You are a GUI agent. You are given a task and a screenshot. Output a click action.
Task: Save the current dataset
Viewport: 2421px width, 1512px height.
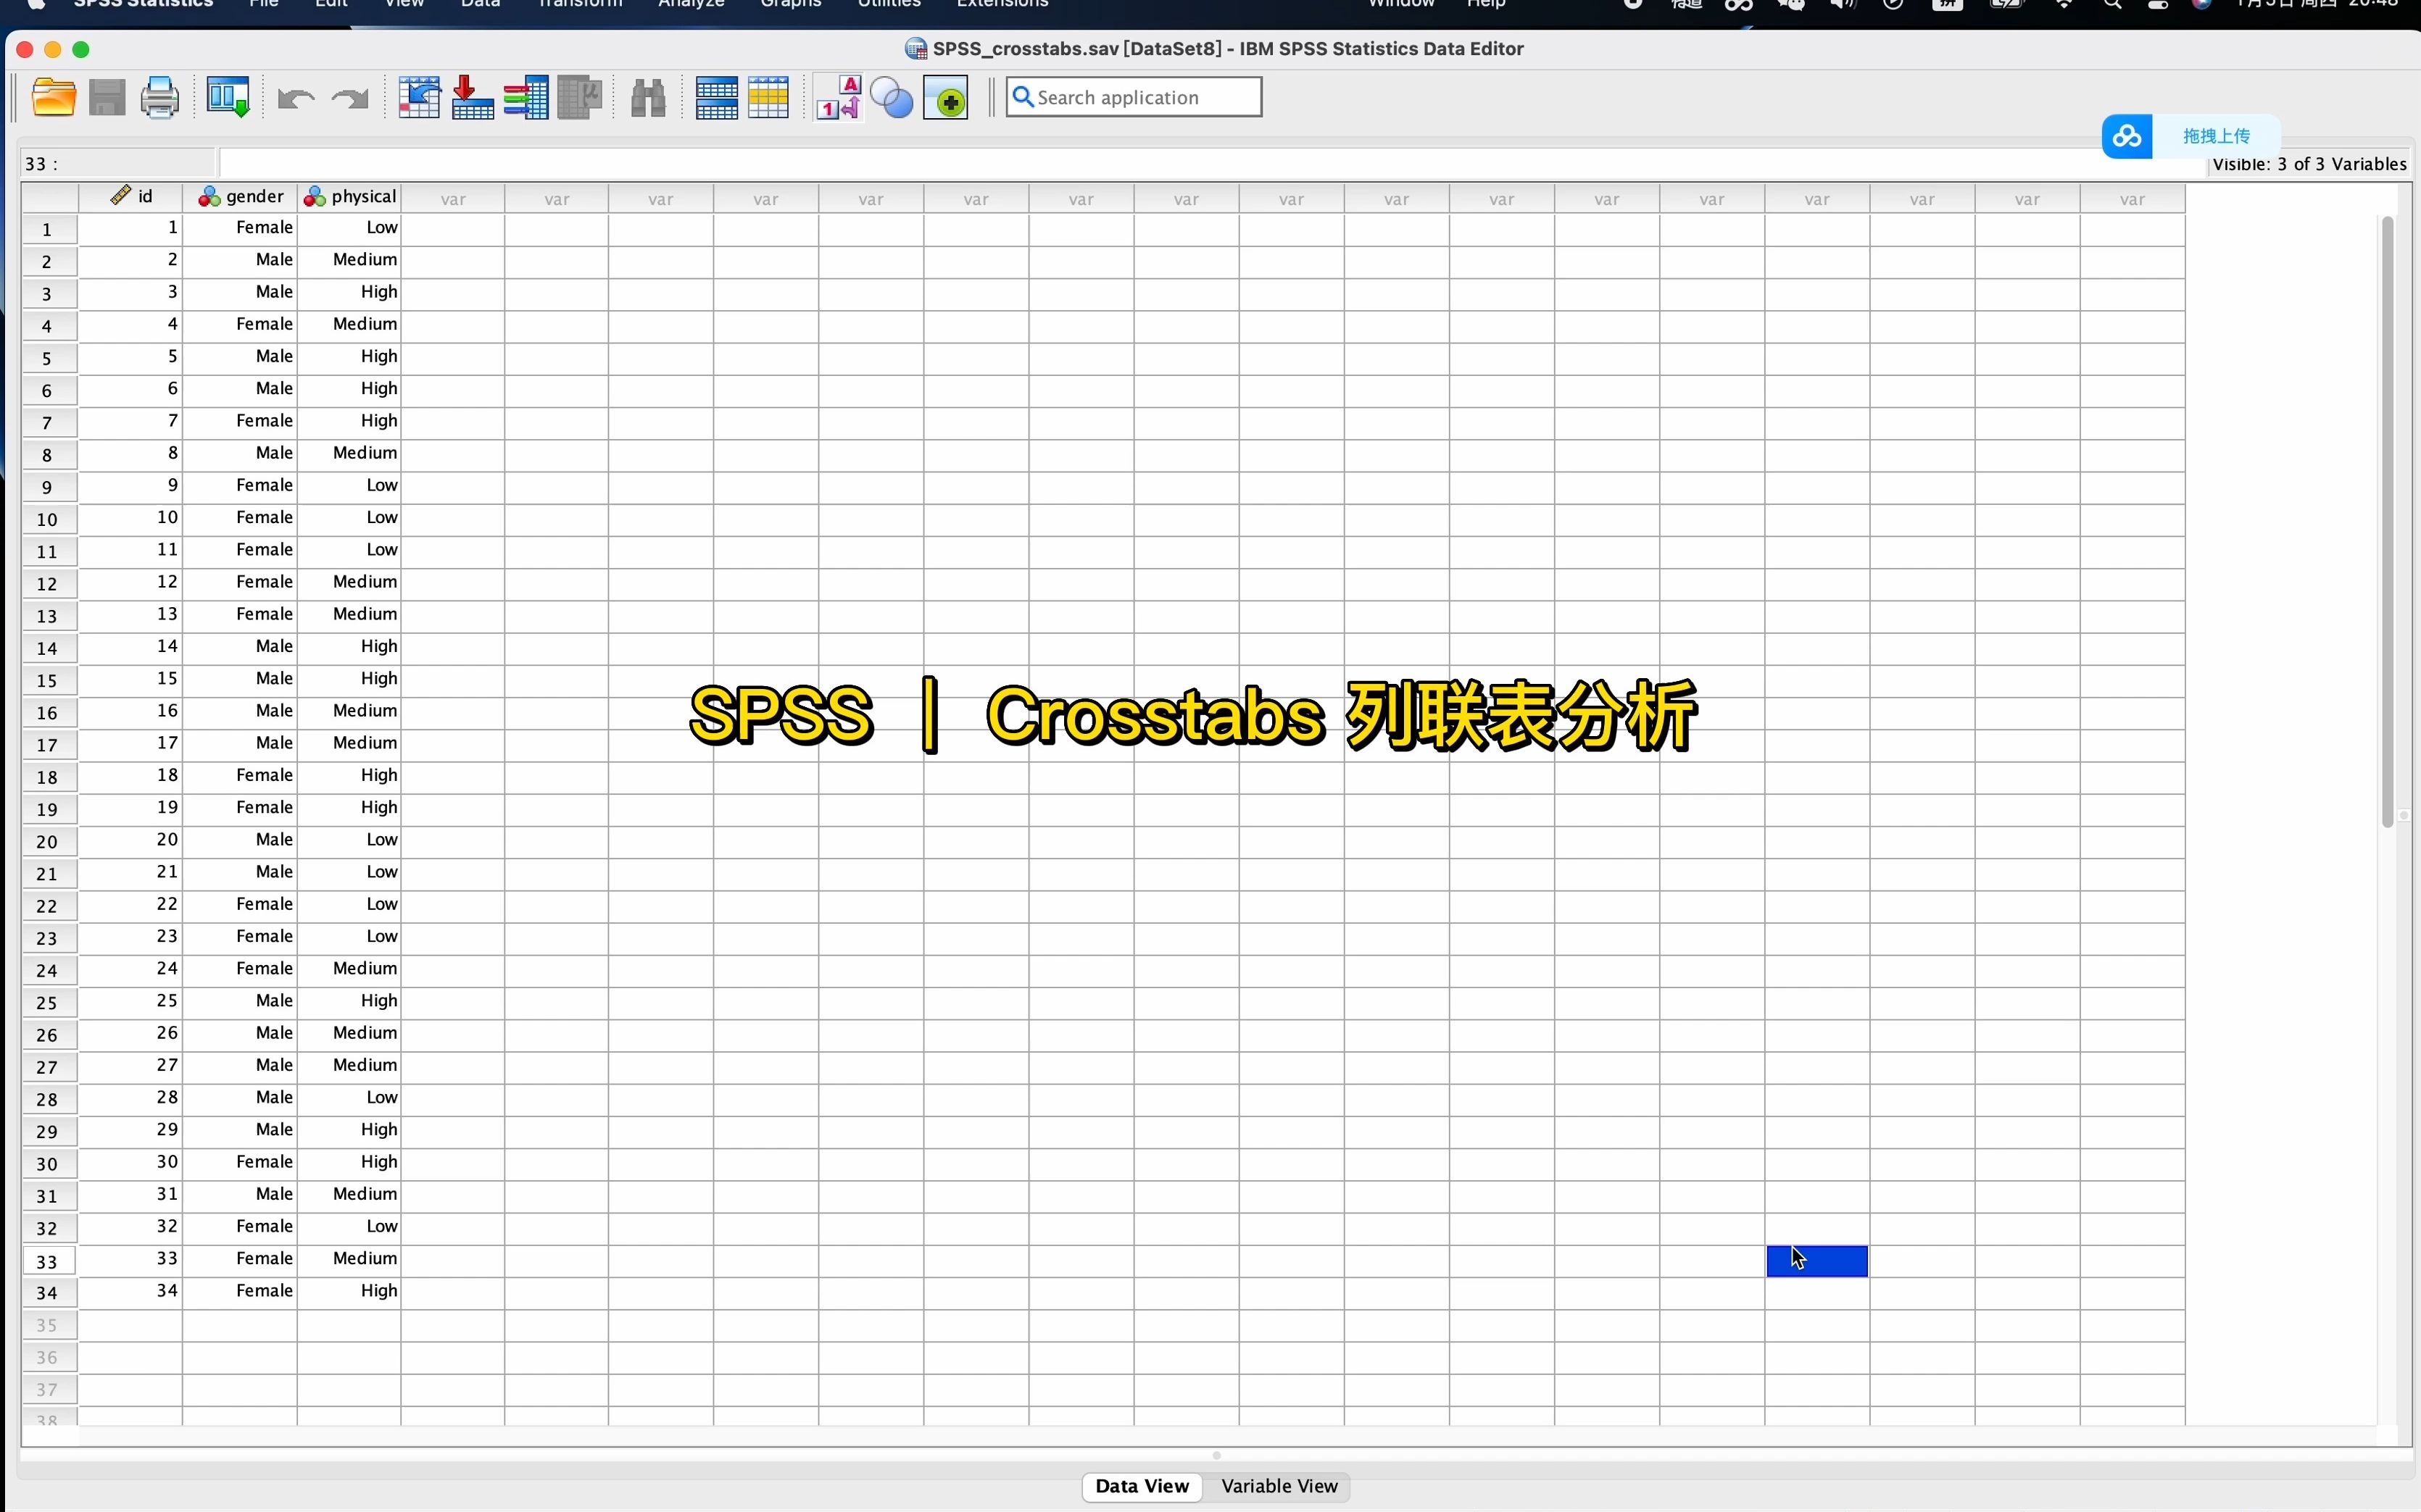pyautogui.click(x=107, y=97)
